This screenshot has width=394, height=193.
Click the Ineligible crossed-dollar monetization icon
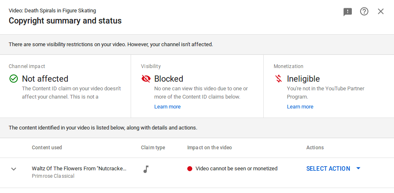pos(279,79)
